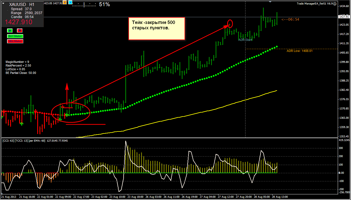
Task: Click the Spread 37.0 readout
Action: coord(21,9)
